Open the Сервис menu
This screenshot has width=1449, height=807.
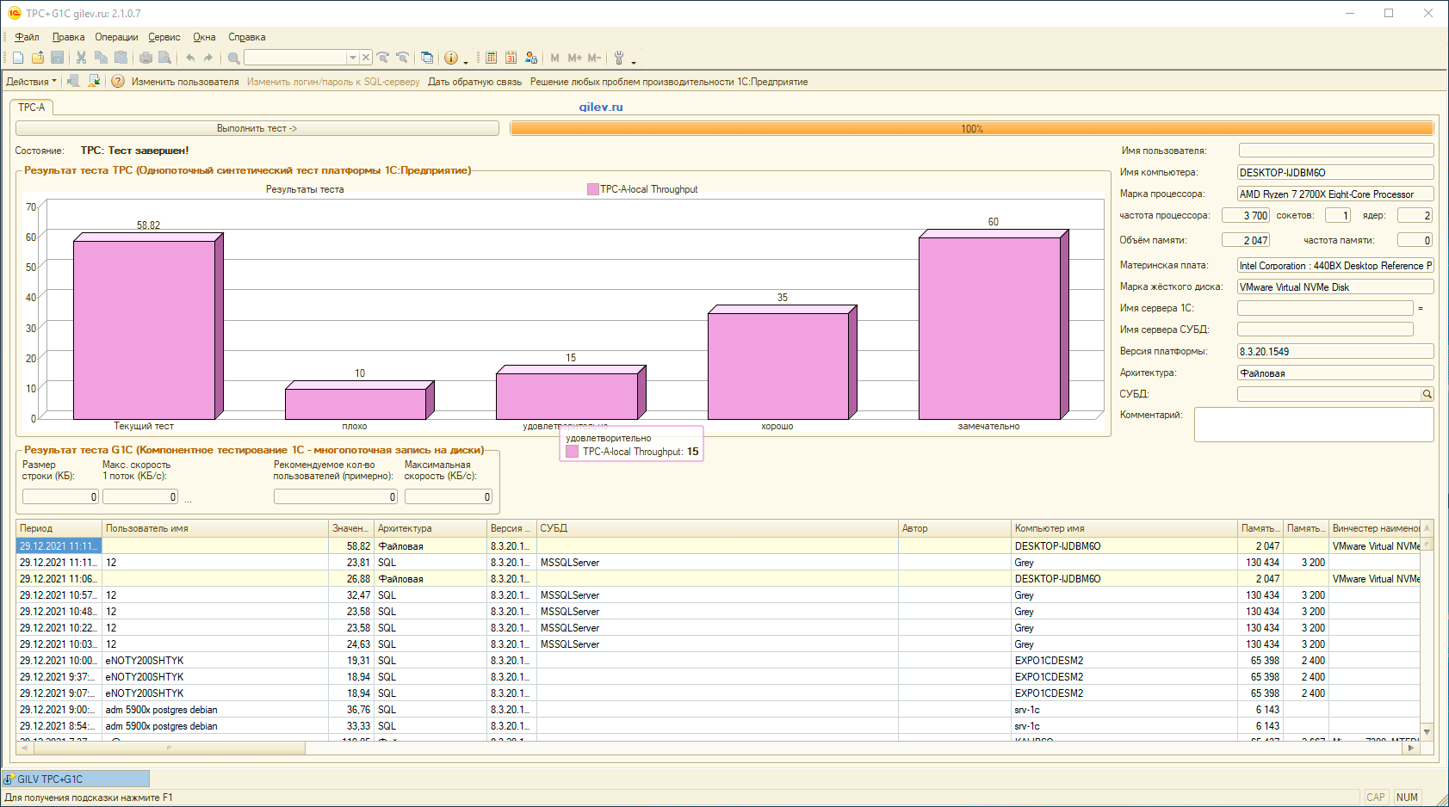pyautogui.click(x=164, y=37)
